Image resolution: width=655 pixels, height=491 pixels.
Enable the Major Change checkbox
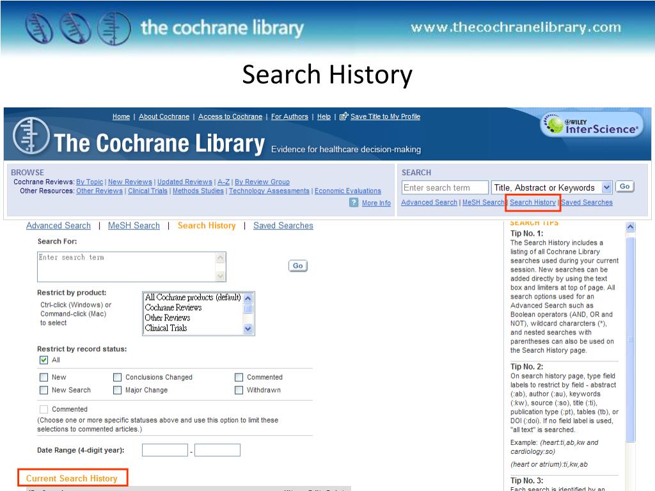tap(118, 390)
